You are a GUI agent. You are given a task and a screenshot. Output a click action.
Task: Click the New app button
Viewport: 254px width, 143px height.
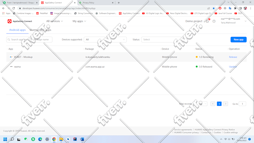click(238, 40)
